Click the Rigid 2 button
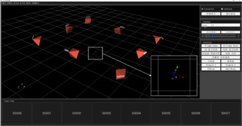This screenshot has height=126, width=242. tap(230, 65)
